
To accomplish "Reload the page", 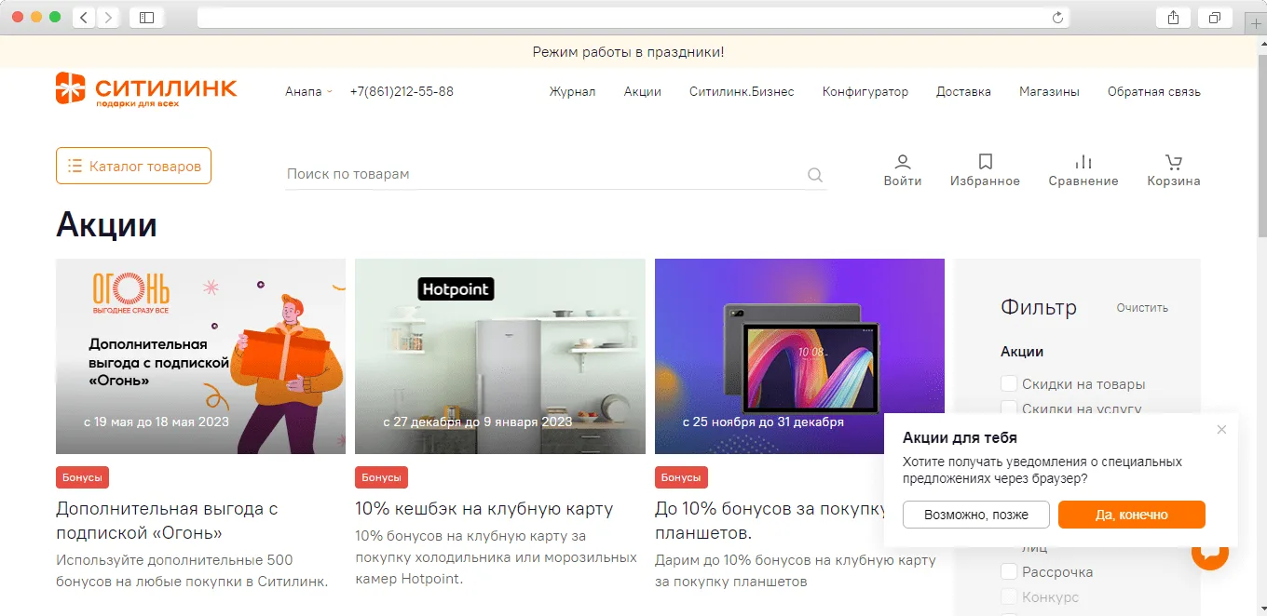I will [x=1057, y=18].
